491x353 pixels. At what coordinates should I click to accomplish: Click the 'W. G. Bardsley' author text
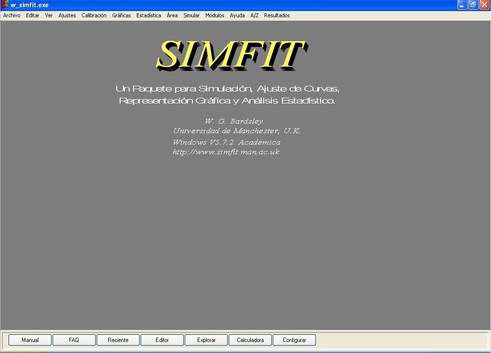pos(234,121)
